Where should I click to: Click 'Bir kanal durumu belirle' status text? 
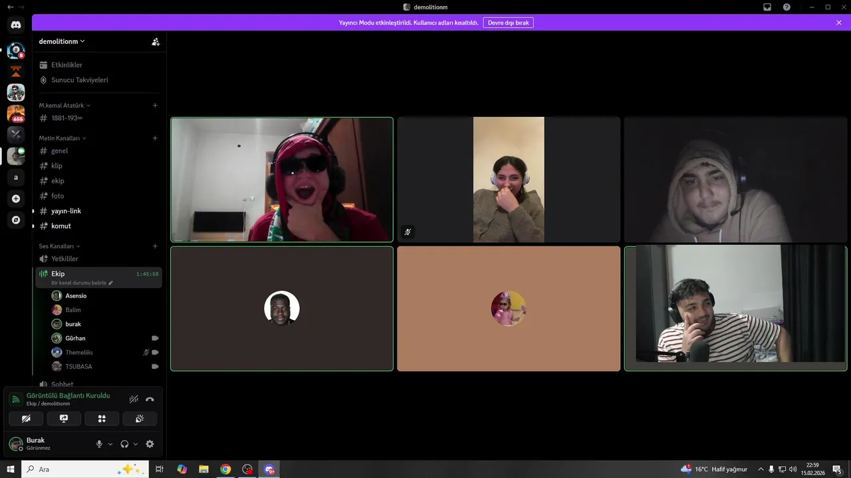point(79,283)
